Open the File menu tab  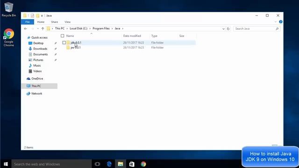coord(28,22)
